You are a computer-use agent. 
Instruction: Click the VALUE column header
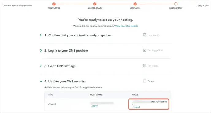(x=135, y=95)
